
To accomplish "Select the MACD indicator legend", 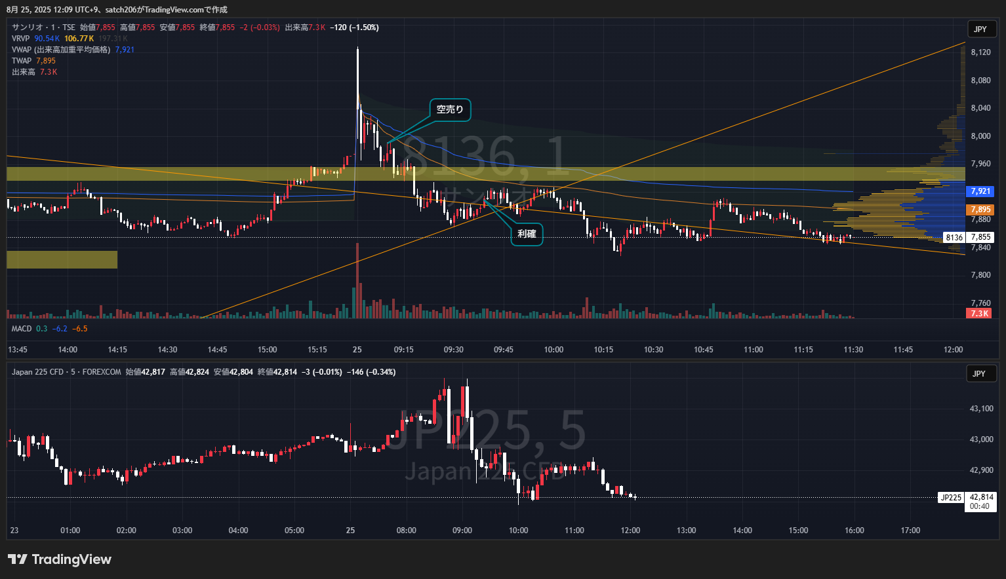I will click(x=22, y=329).
